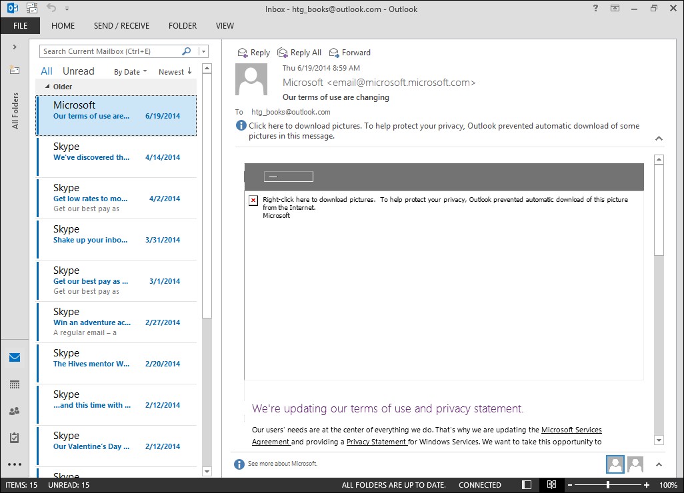Open Skype email Our Valentine's Day
684x493 pixels.
coord(117,446)
